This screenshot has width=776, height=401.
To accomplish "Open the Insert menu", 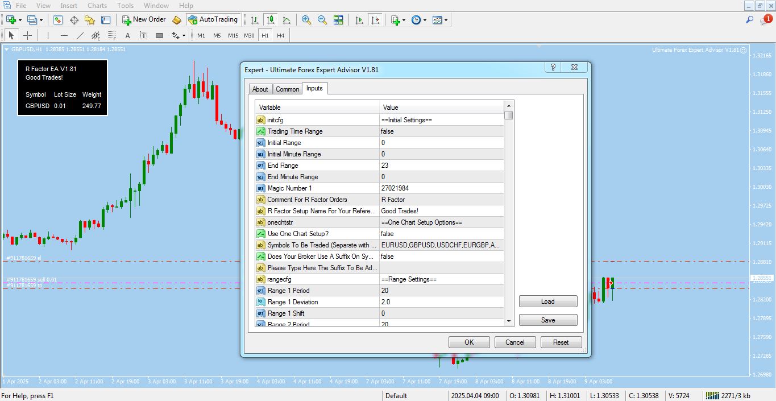I will pos(69,6).
